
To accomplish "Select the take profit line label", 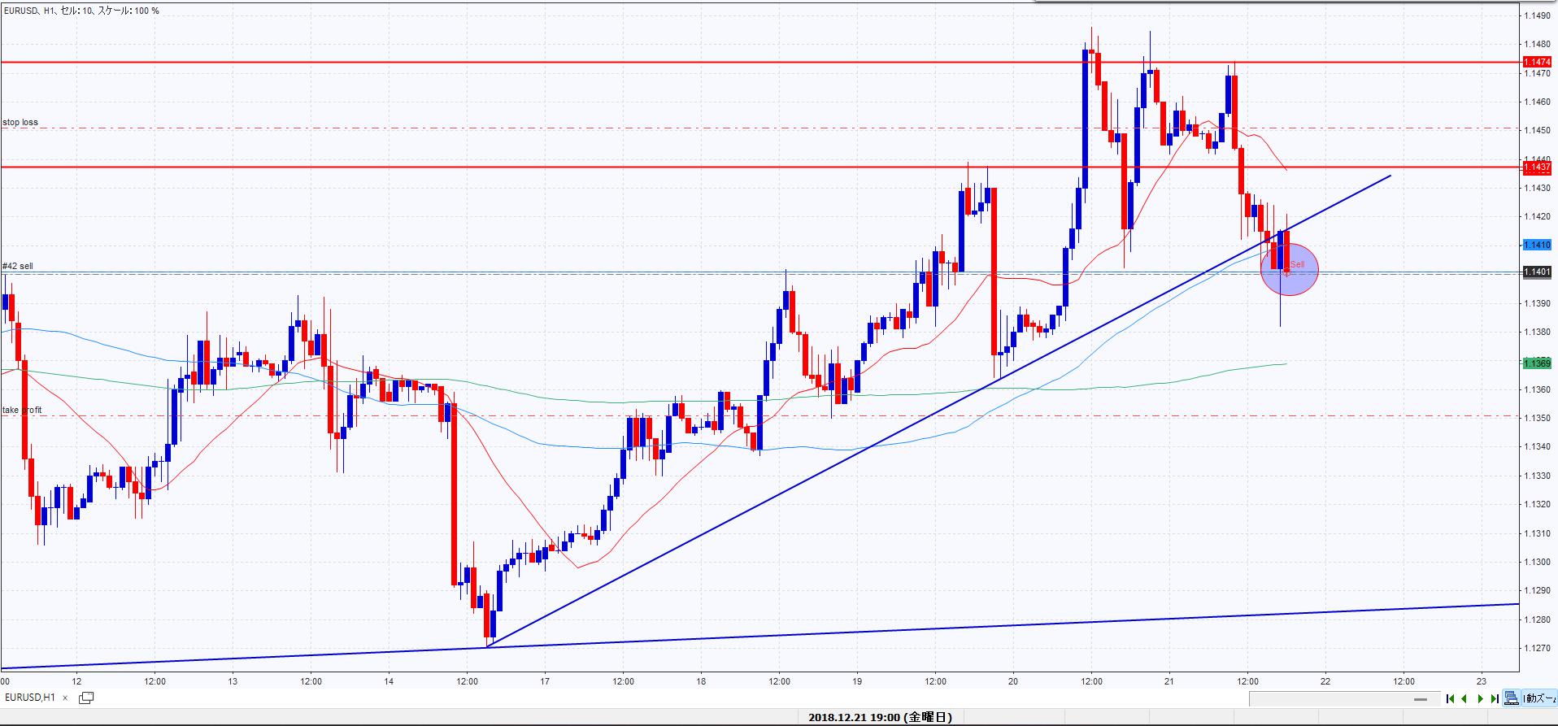I will (22, 411).
